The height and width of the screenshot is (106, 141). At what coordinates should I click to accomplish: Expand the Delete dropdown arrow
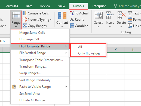[121, 27]
